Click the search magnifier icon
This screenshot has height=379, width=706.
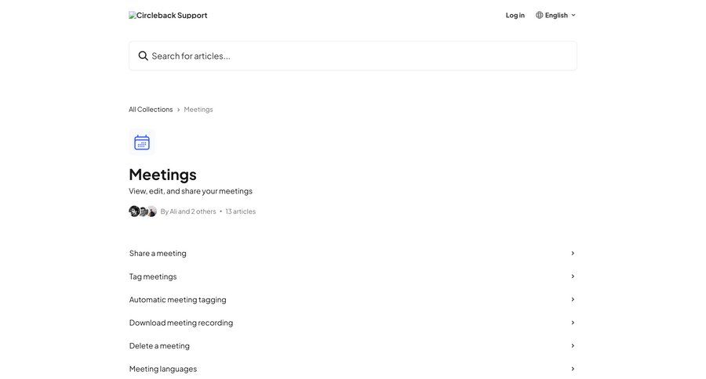click(144, 56)
